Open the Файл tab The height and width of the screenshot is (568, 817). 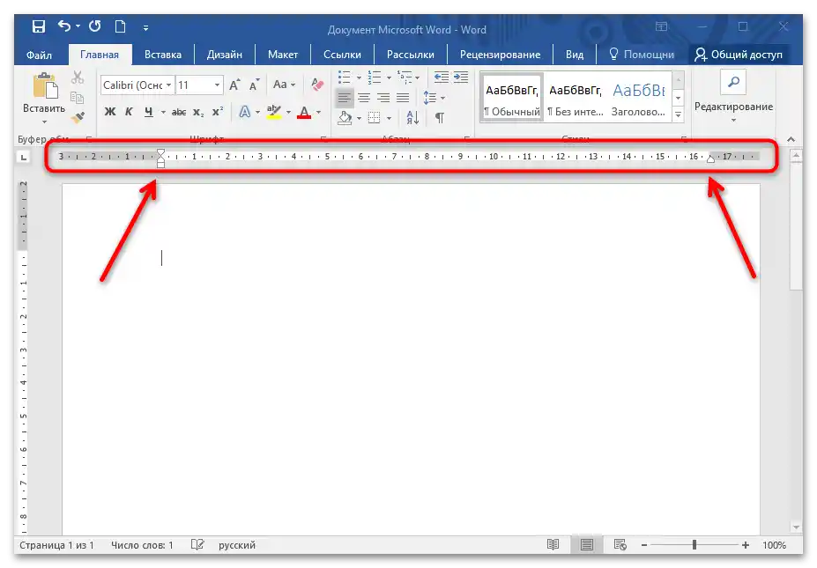click(39, 55)
